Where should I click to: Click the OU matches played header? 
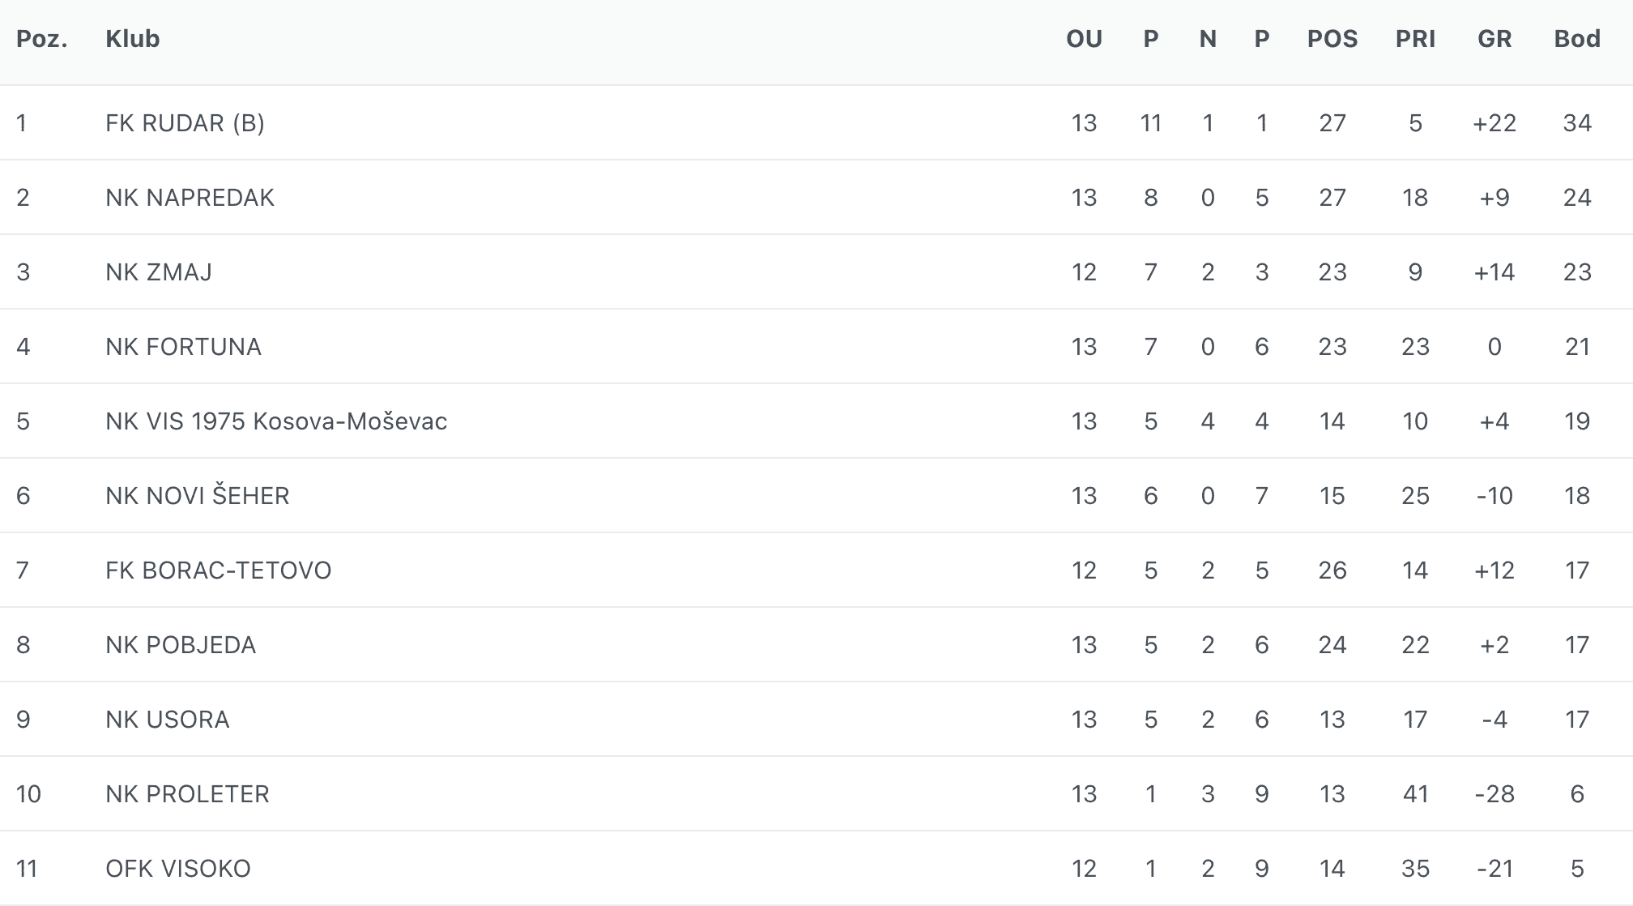coord(1084,39)
